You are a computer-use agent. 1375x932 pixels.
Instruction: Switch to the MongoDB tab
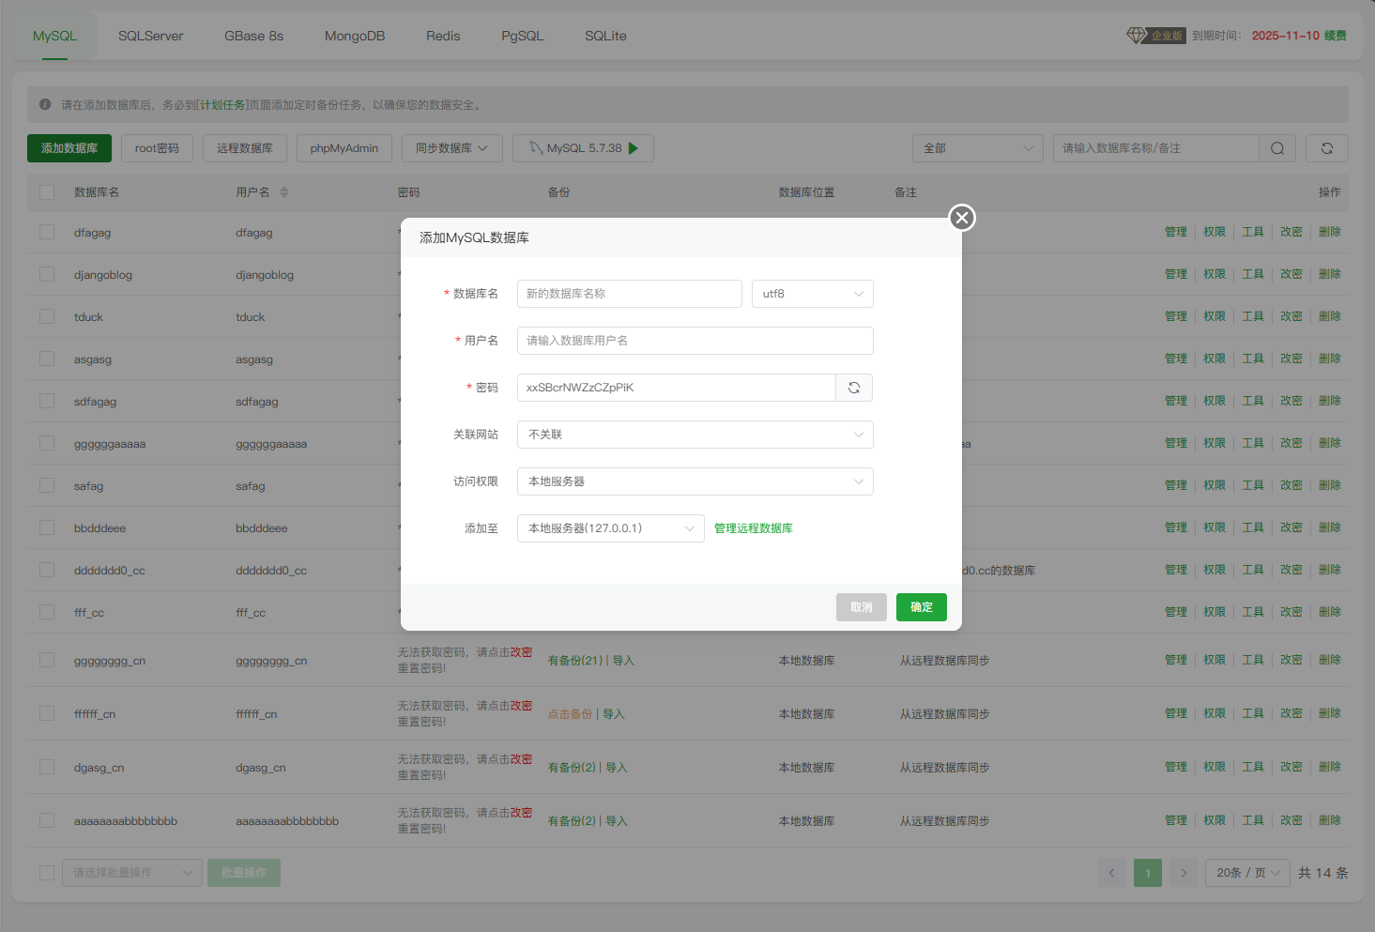(355, 36)
